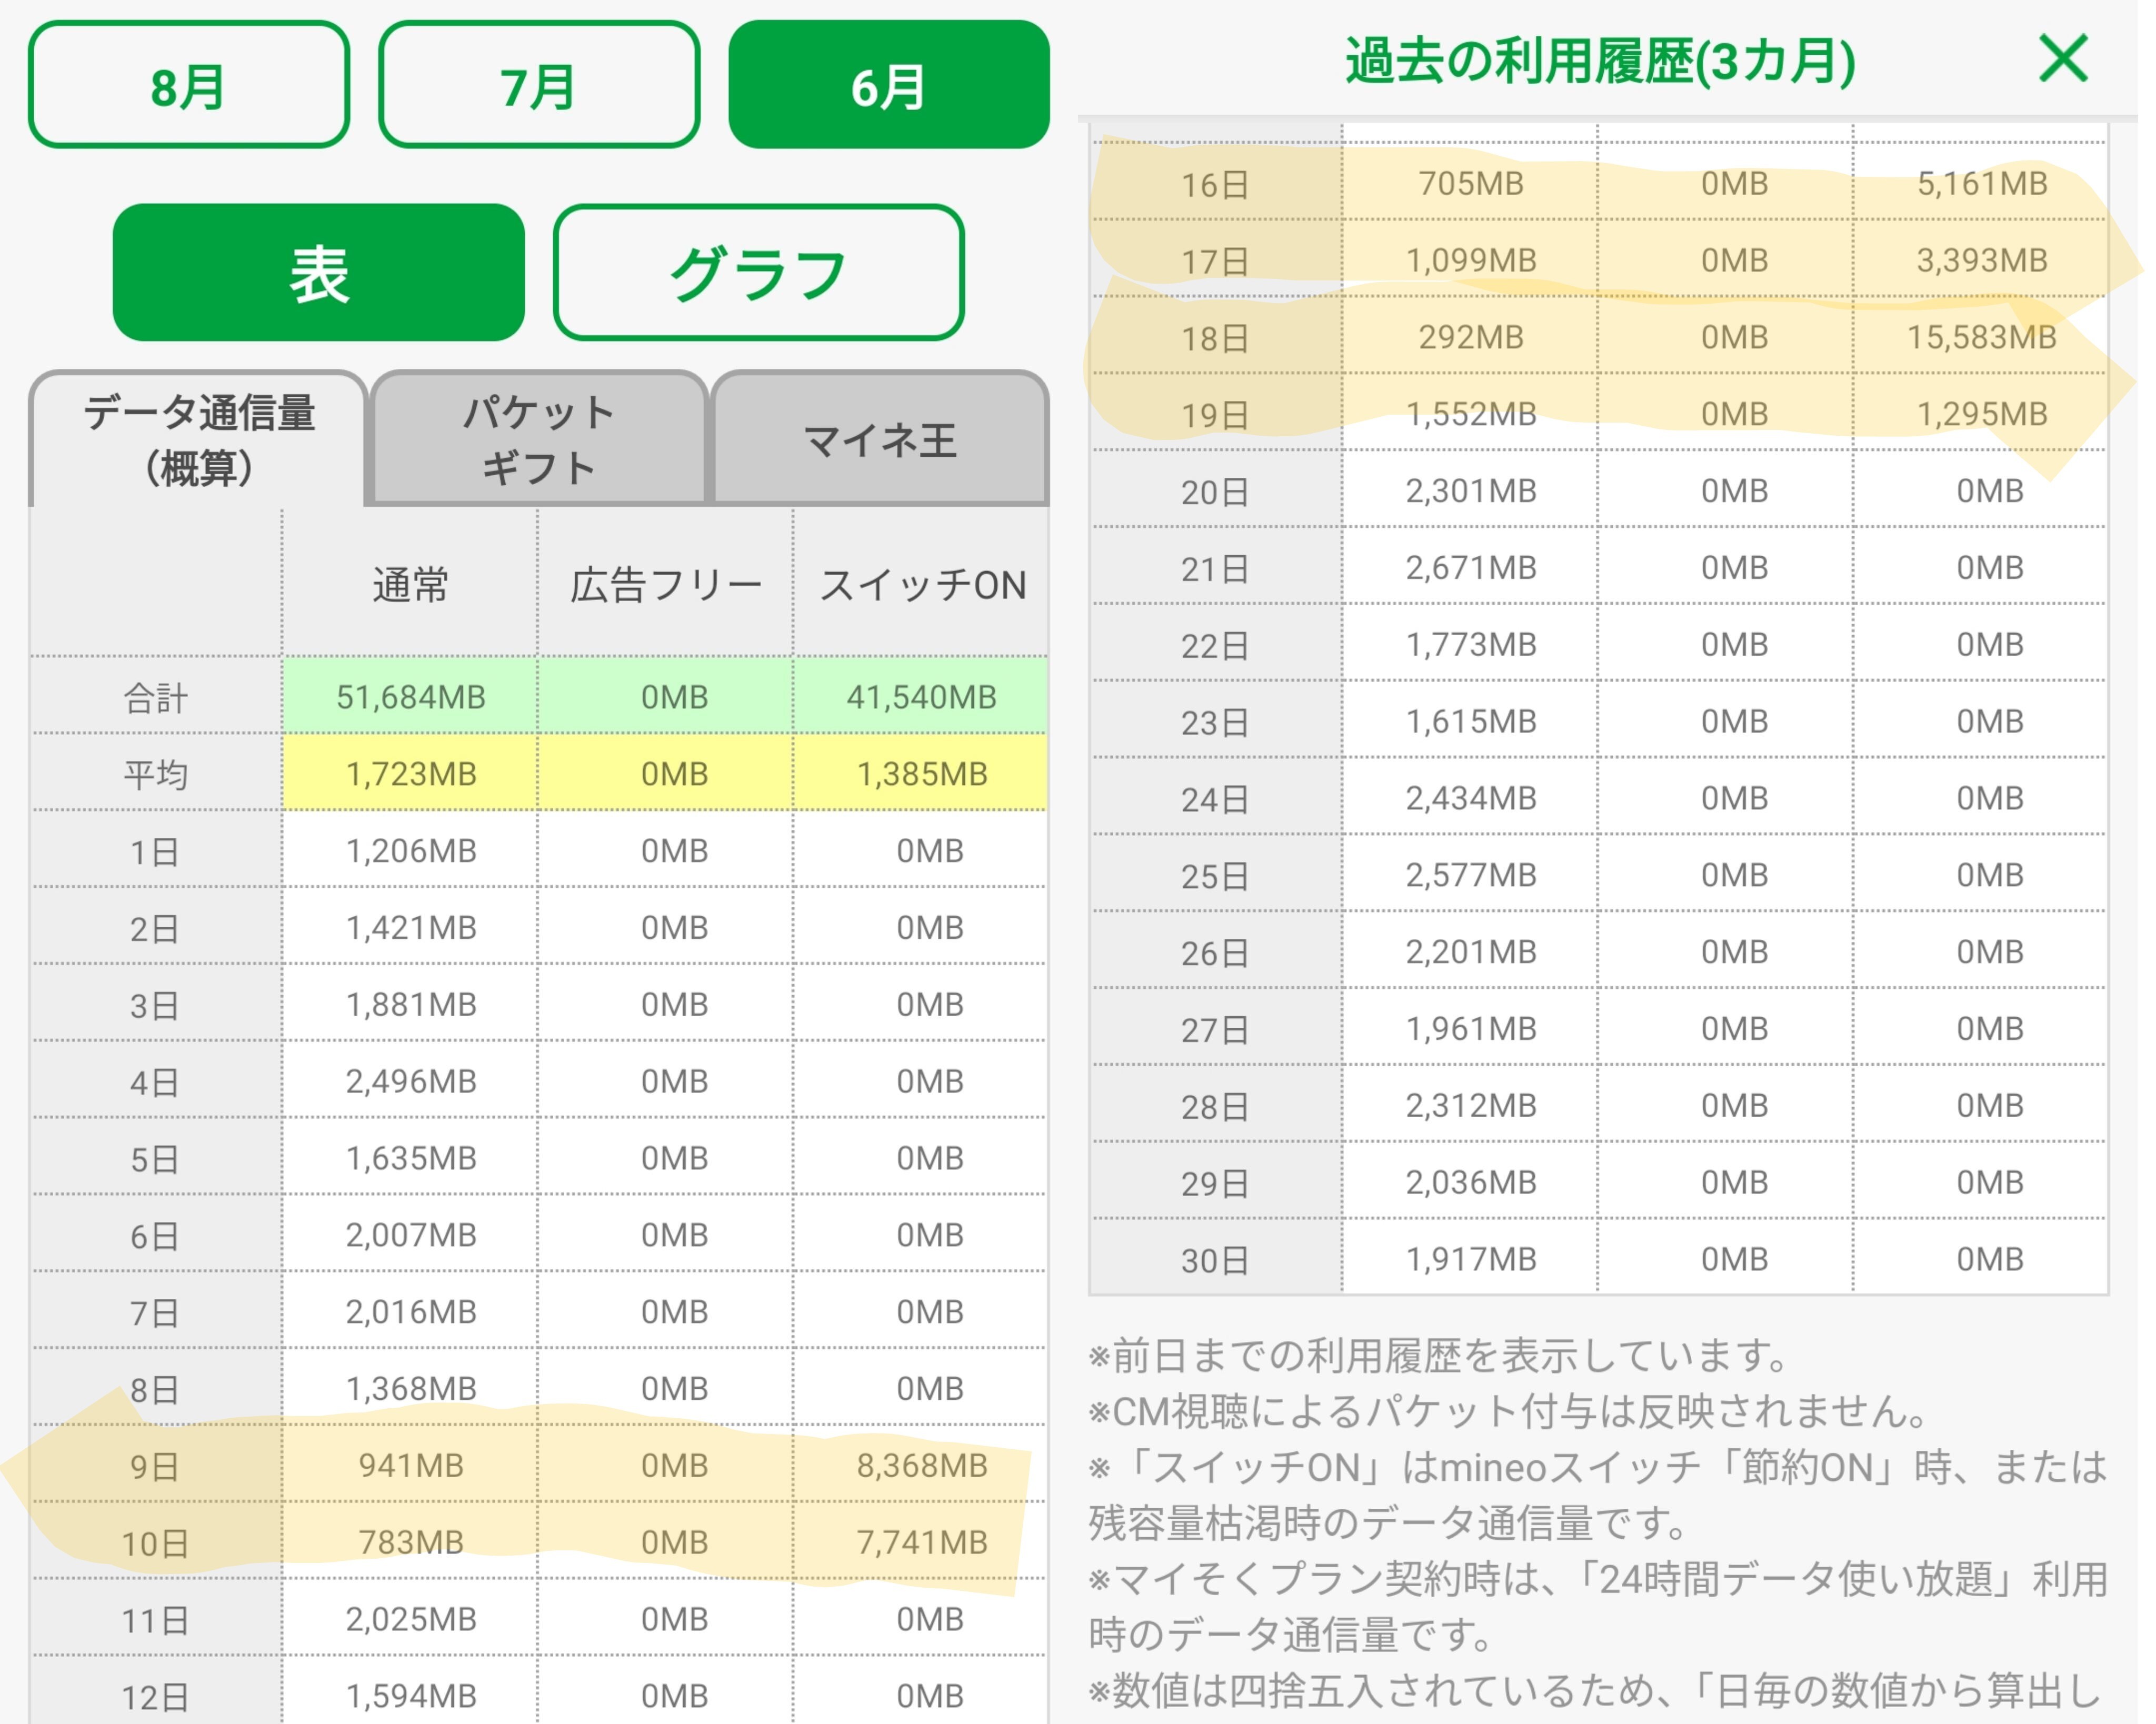Click the 合計 total 51,684MB cell
Image resolution: width=2156 pixels, height=1724 pixels.
(x=410, y=697)
